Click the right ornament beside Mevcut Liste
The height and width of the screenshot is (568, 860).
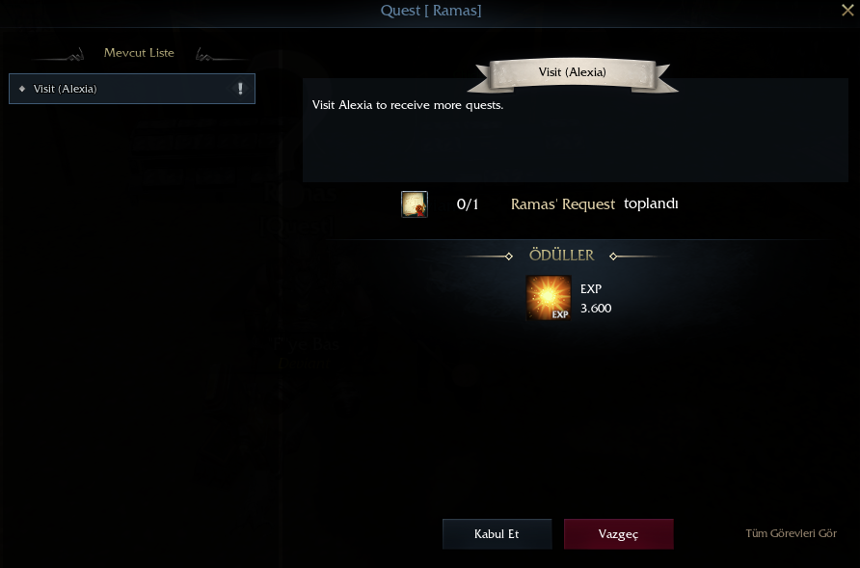(220, 54)
